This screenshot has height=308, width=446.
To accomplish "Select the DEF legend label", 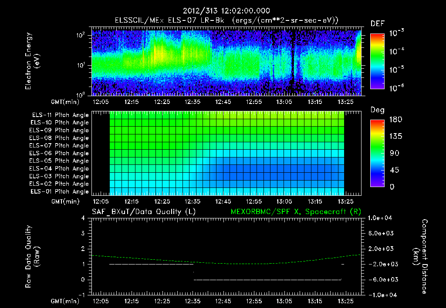I will pos(378,23).
